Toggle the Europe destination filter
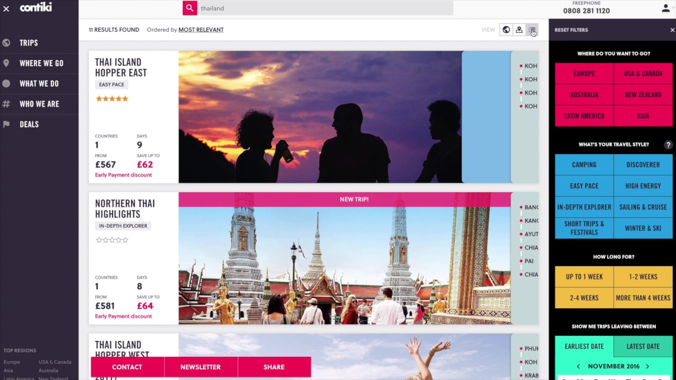This screenshot has height=380, width=676. point(584,74)
